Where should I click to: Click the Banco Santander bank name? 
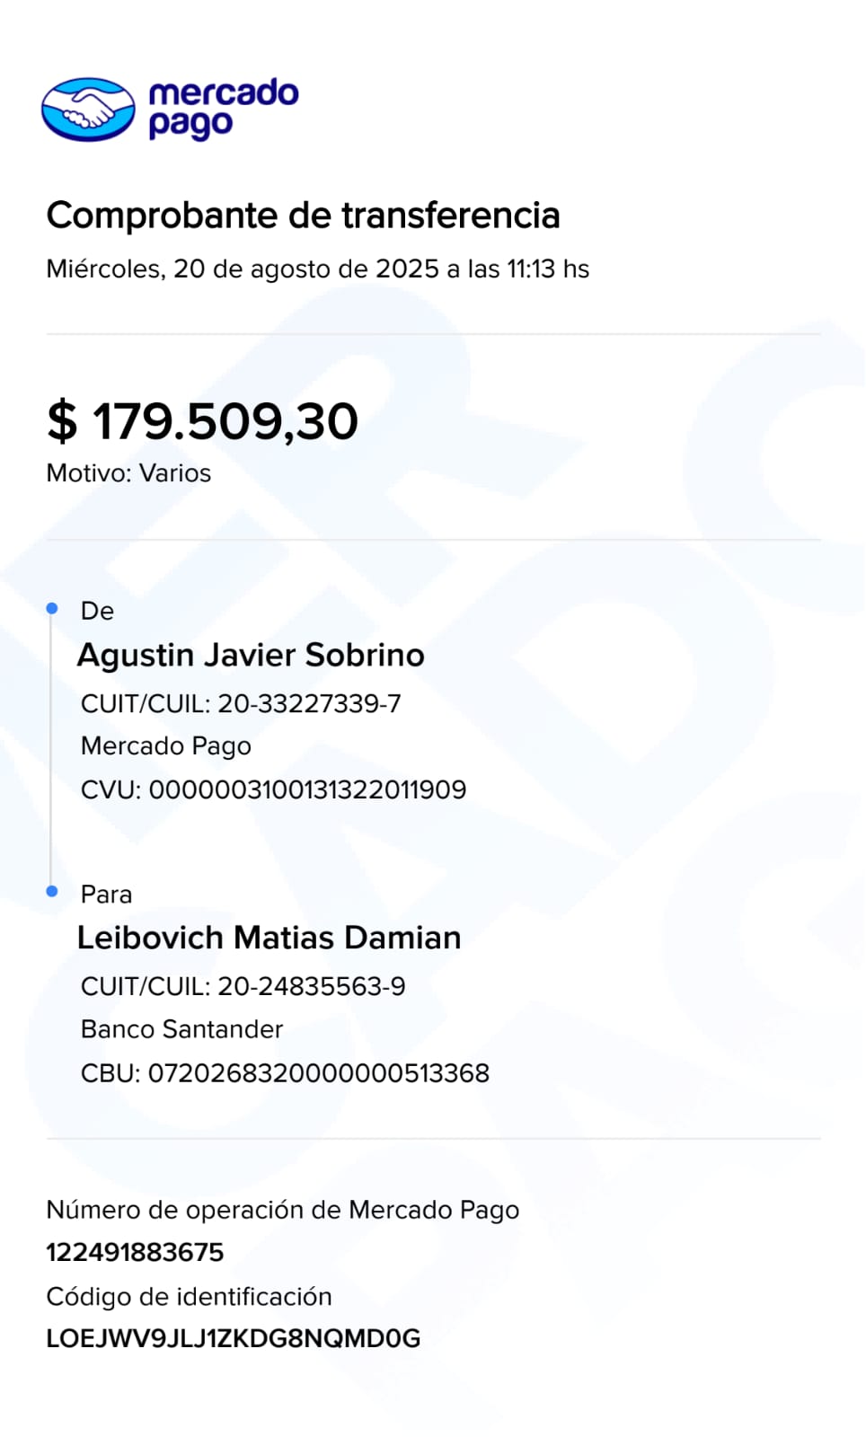tap(181, 1029)
